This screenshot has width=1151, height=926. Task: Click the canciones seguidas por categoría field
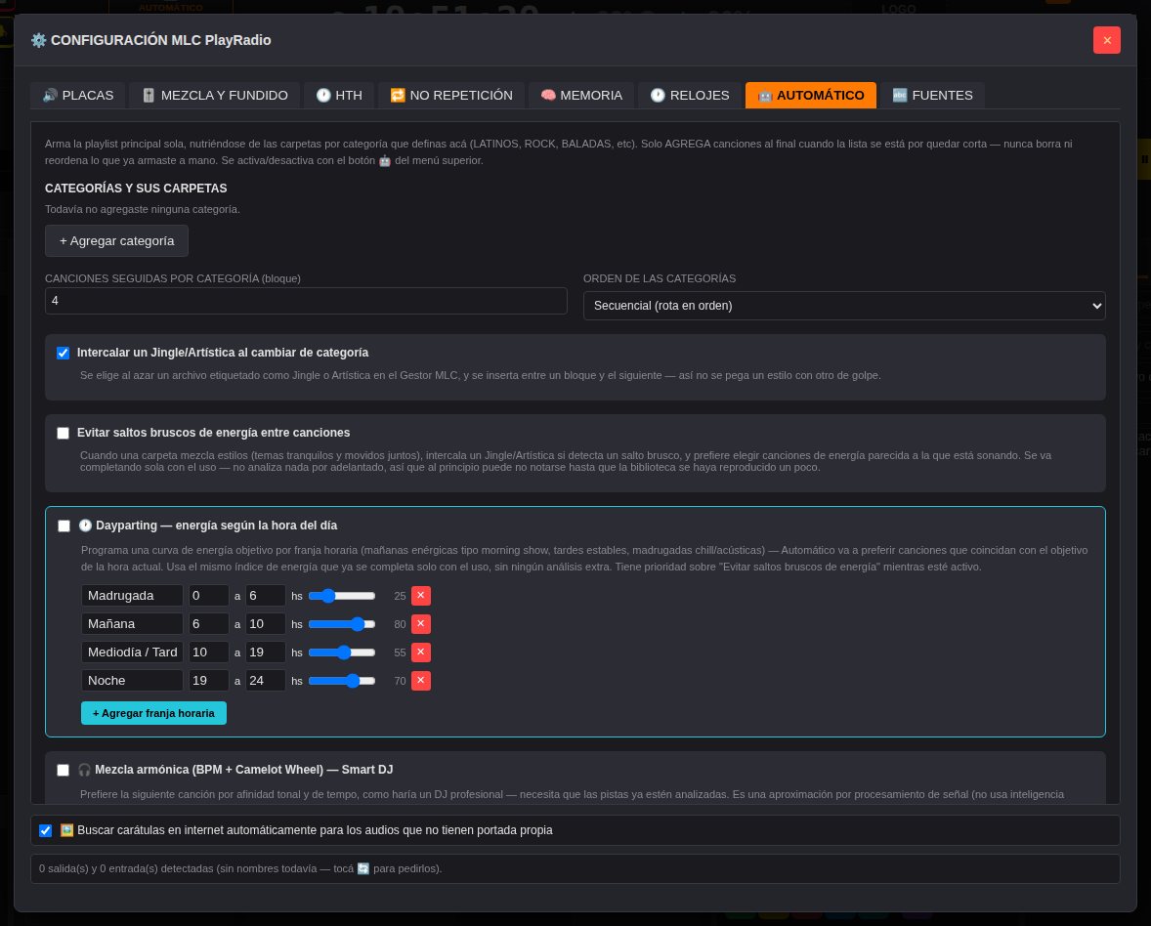click(x=306, y=301)
